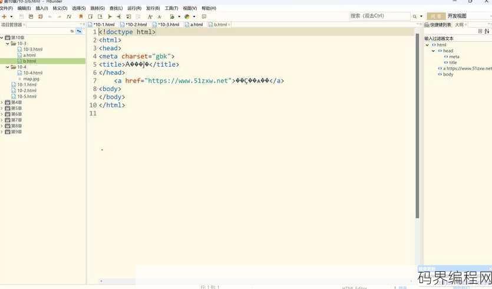Screen dimensions: 492x289
Task: Click the outline filter text field
Action: (x=457, y=38)
